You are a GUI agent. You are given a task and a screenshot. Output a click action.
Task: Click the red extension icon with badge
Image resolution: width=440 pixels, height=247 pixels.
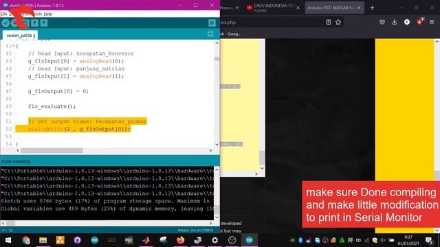click(x=419, y=22)
